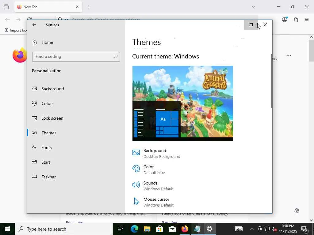Click the Animal Crossing theme preview image
Viewport: 314px width, 235px height.
[183, 103]
